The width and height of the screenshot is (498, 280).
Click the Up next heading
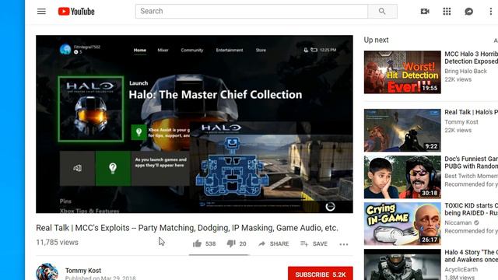click(376, 40)
